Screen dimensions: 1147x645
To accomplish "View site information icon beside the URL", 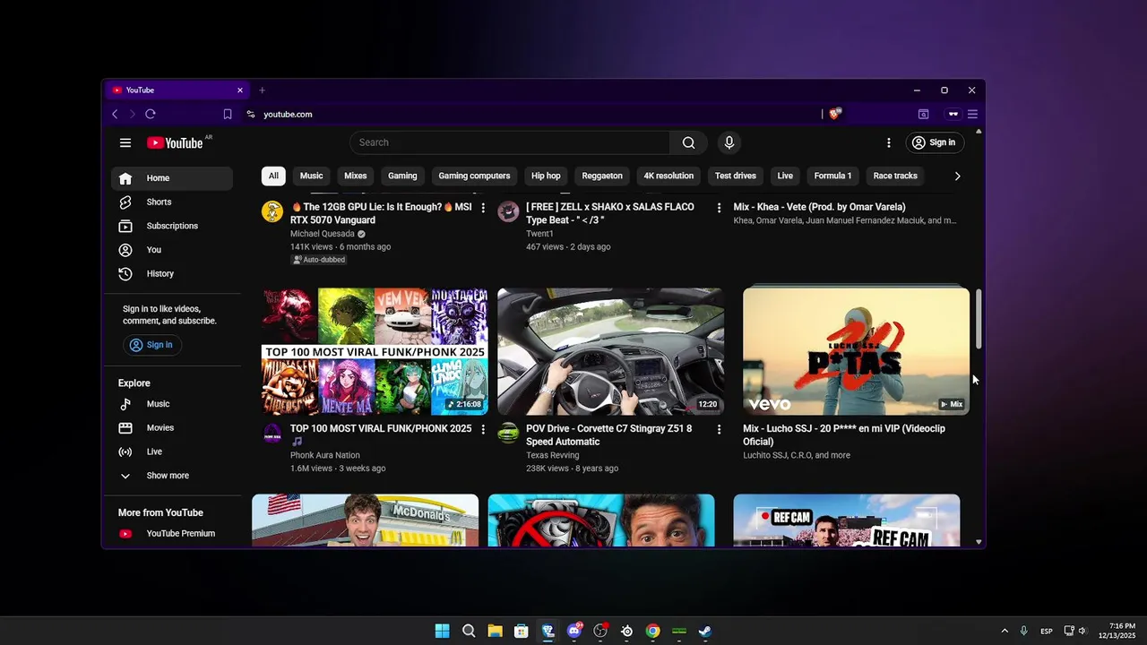I will (x=251, y=114).
